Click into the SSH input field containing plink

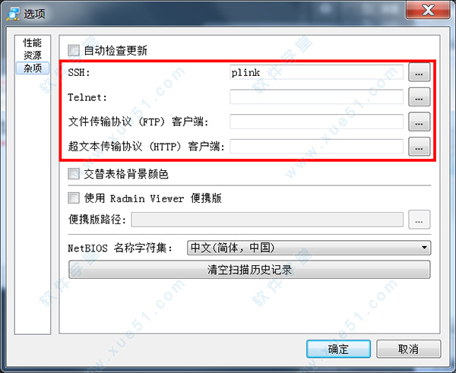(x=316, y=72)
